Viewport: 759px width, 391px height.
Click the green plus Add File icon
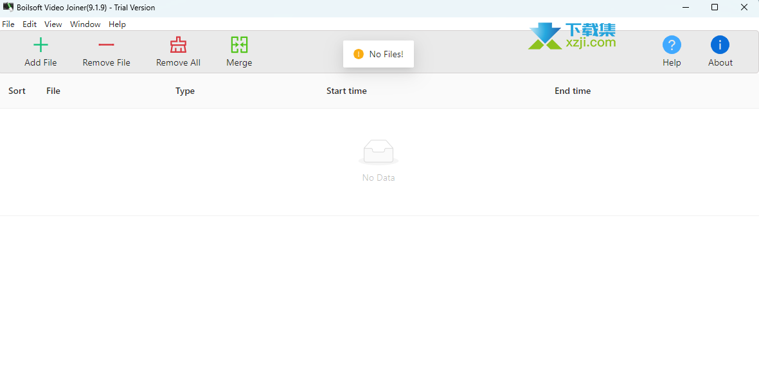[40, 45]
